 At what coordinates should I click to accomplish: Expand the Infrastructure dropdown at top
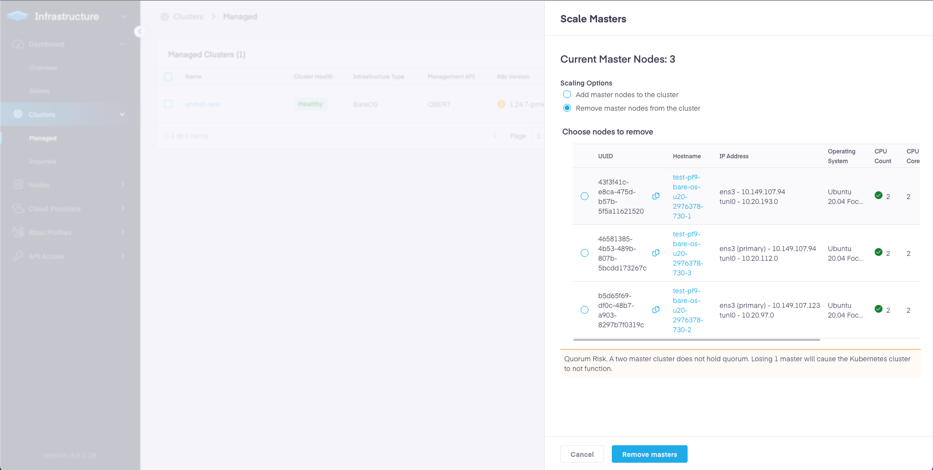point(124,17)
